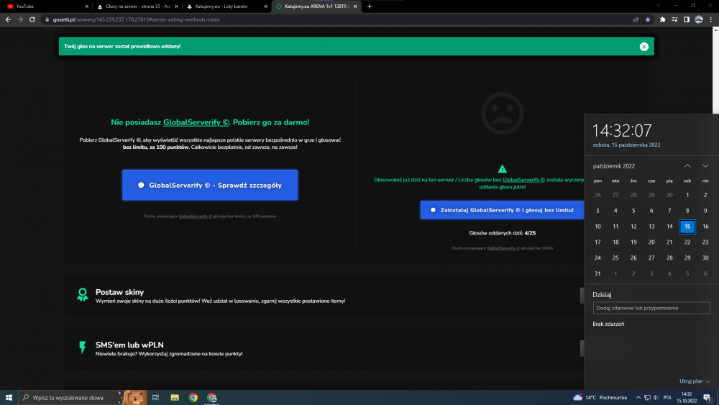The image size is (719, 405).
Task: Reload the gosetti.pl page
Action: click(32, 19)
